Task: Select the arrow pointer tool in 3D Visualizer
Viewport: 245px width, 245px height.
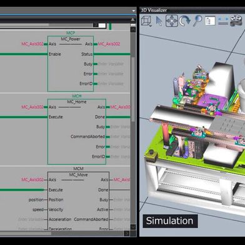Action: [x=159, y=21]
